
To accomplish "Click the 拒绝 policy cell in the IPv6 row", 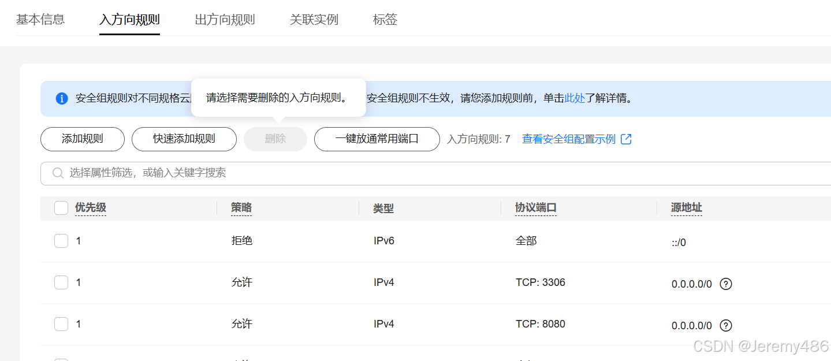I will point(242,241).
